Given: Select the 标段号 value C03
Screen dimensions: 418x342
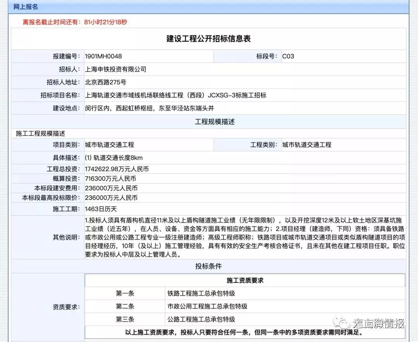Looking at the screenshot, I should (x=288, y=56).
